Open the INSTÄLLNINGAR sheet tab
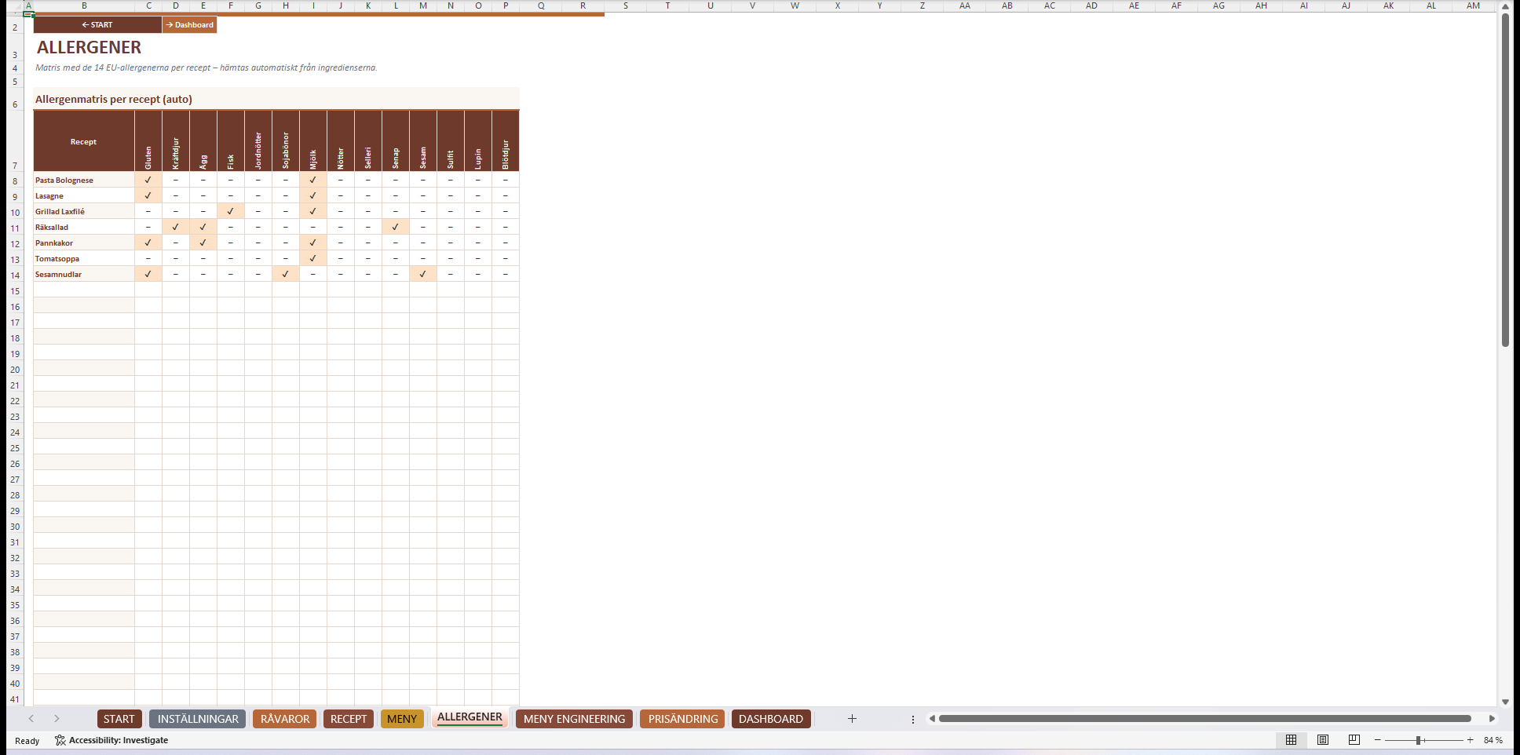The width and height of the screenshot is (1520, 755). tap(198, 719)
